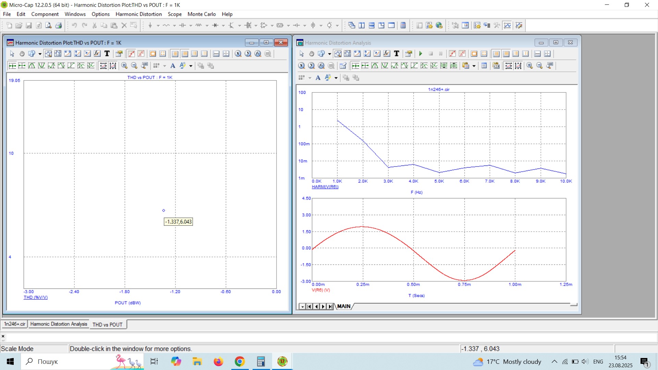Click the Zoom In magnifier in THD plot toolbar

(124, 66)
